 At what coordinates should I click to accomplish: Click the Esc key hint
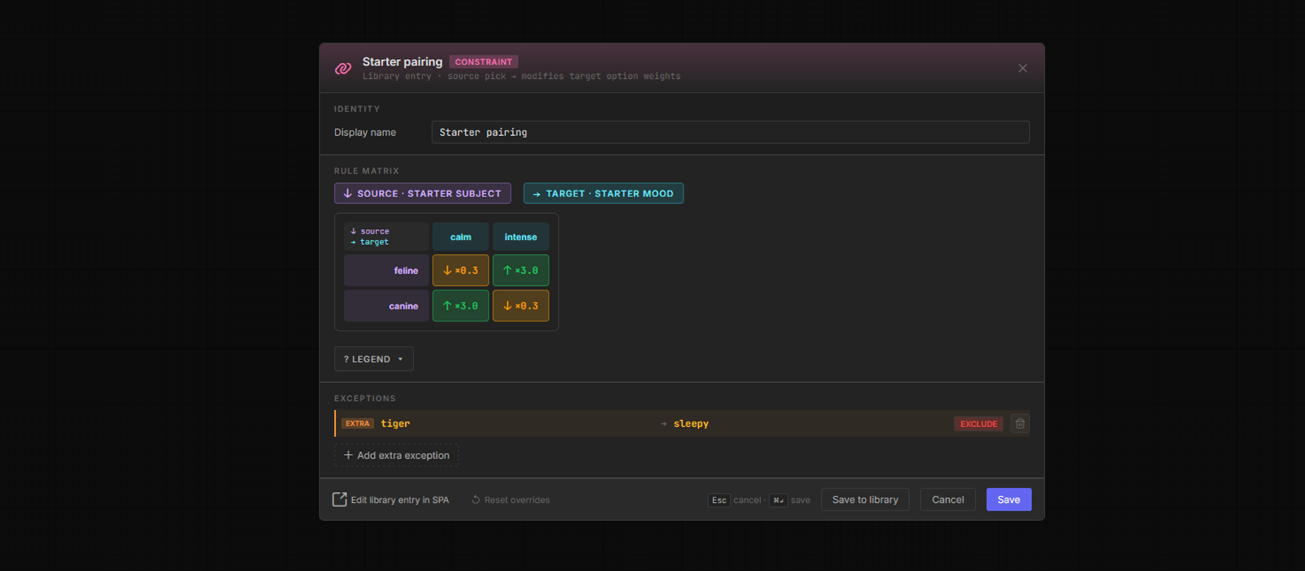[x=719, y=500]
